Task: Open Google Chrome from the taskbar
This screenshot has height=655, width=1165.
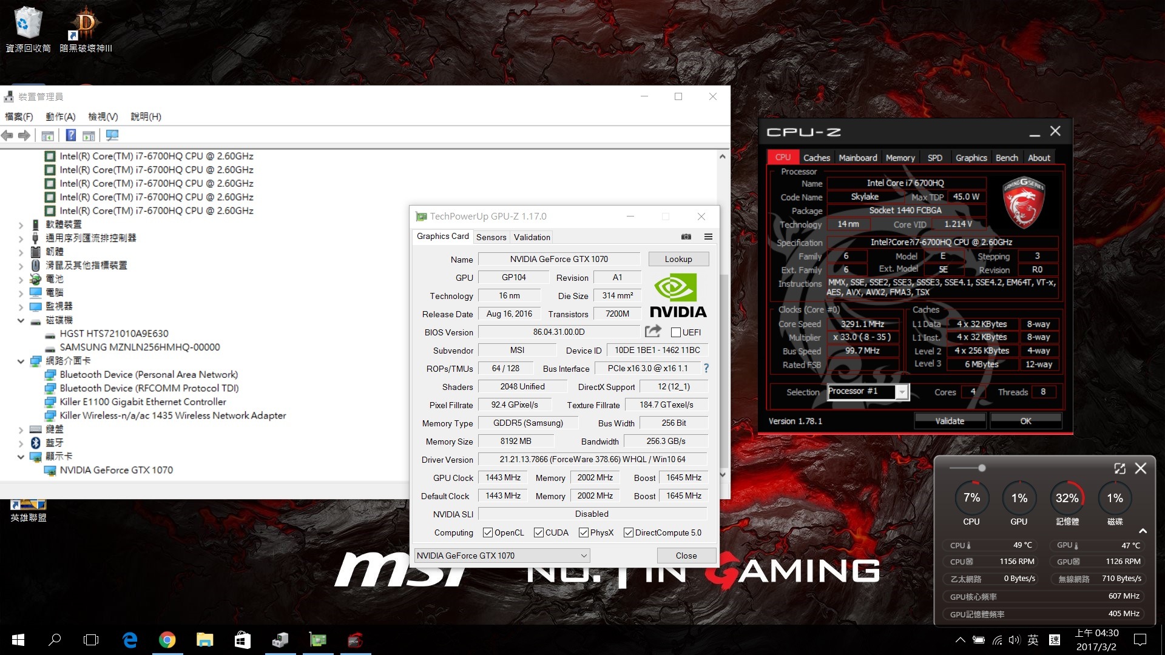Action: coord(167,640)
